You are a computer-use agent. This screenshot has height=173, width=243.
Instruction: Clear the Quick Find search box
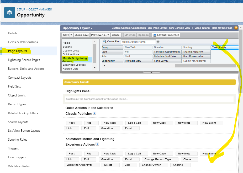(158, 42)
